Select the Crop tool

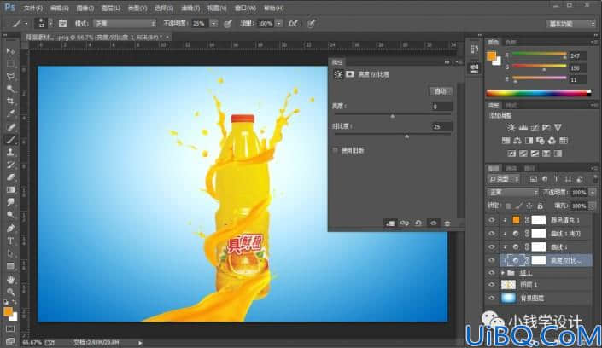click(10, 101)
